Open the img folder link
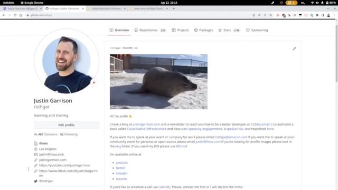The image size is (338, 190). (x=118, y=146)
